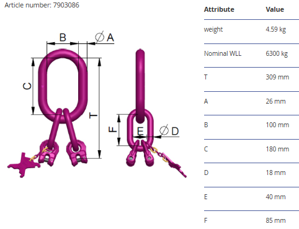Click the dimension label F on diagram
Screen dimensions: 299x229
pos(113,130)
